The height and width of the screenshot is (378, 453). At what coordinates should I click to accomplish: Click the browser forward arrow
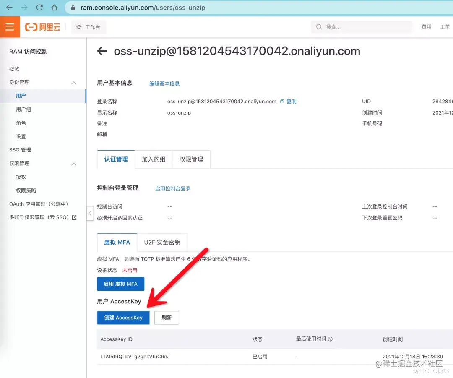(x=24, y=8)
